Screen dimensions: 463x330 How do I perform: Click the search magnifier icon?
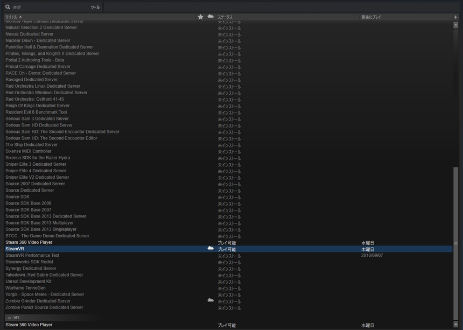8,7
